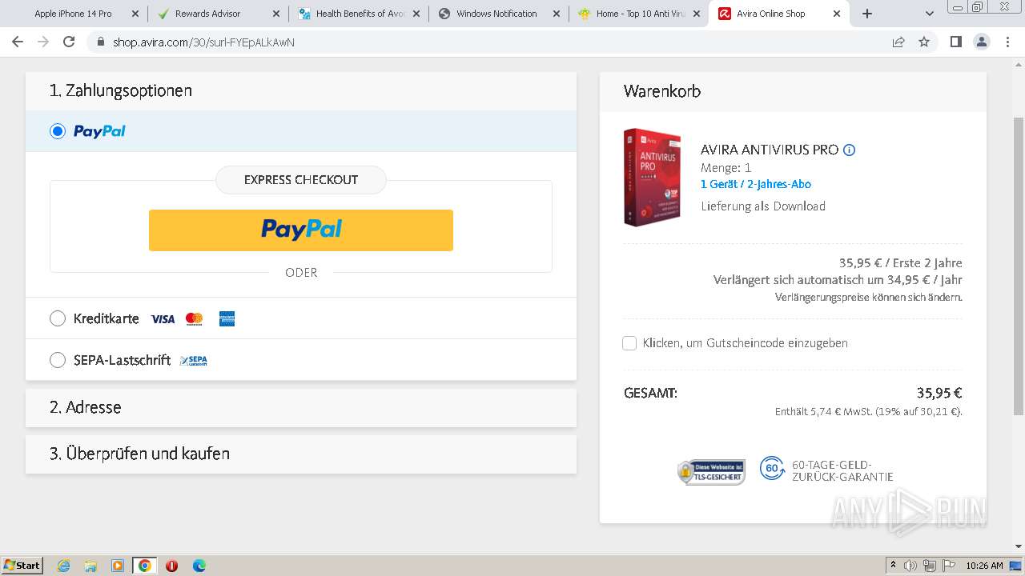Show hidden system tray icons

[893, 566]
